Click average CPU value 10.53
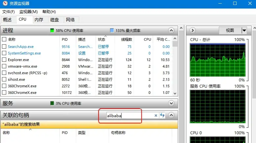Viewport: 256px width, 143px height. click(x=165, y=60)
